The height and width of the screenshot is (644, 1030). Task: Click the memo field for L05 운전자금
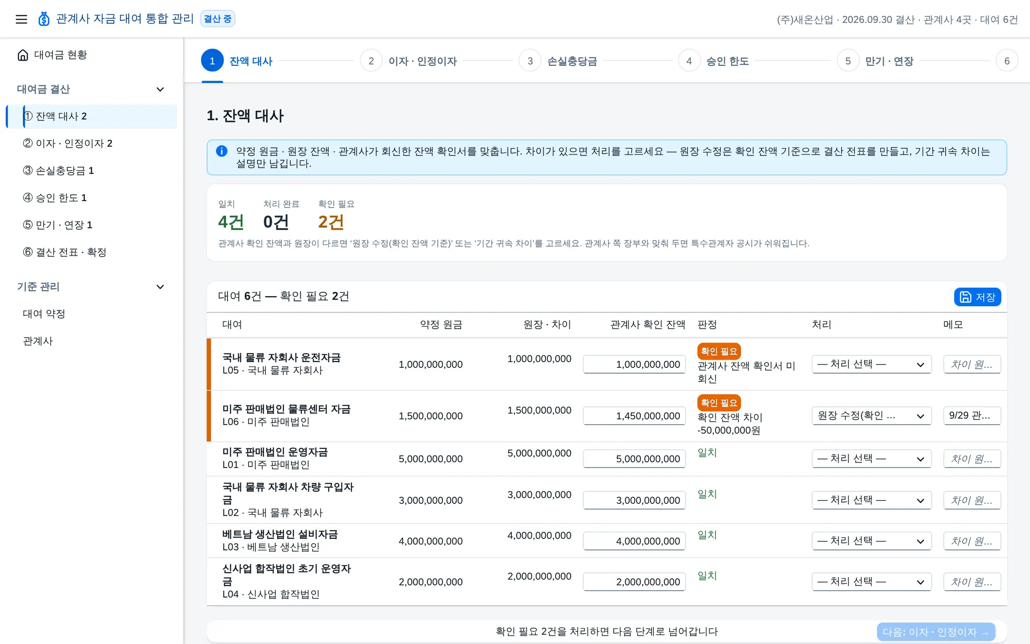(972, 364)
